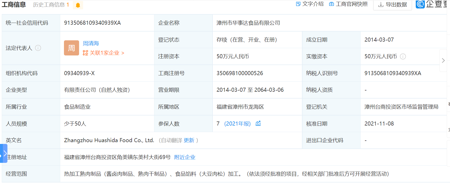Click the info icon beside 法定代表人

(38, 48)
